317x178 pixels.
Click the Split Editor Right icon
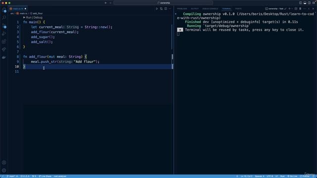point(165,9)
